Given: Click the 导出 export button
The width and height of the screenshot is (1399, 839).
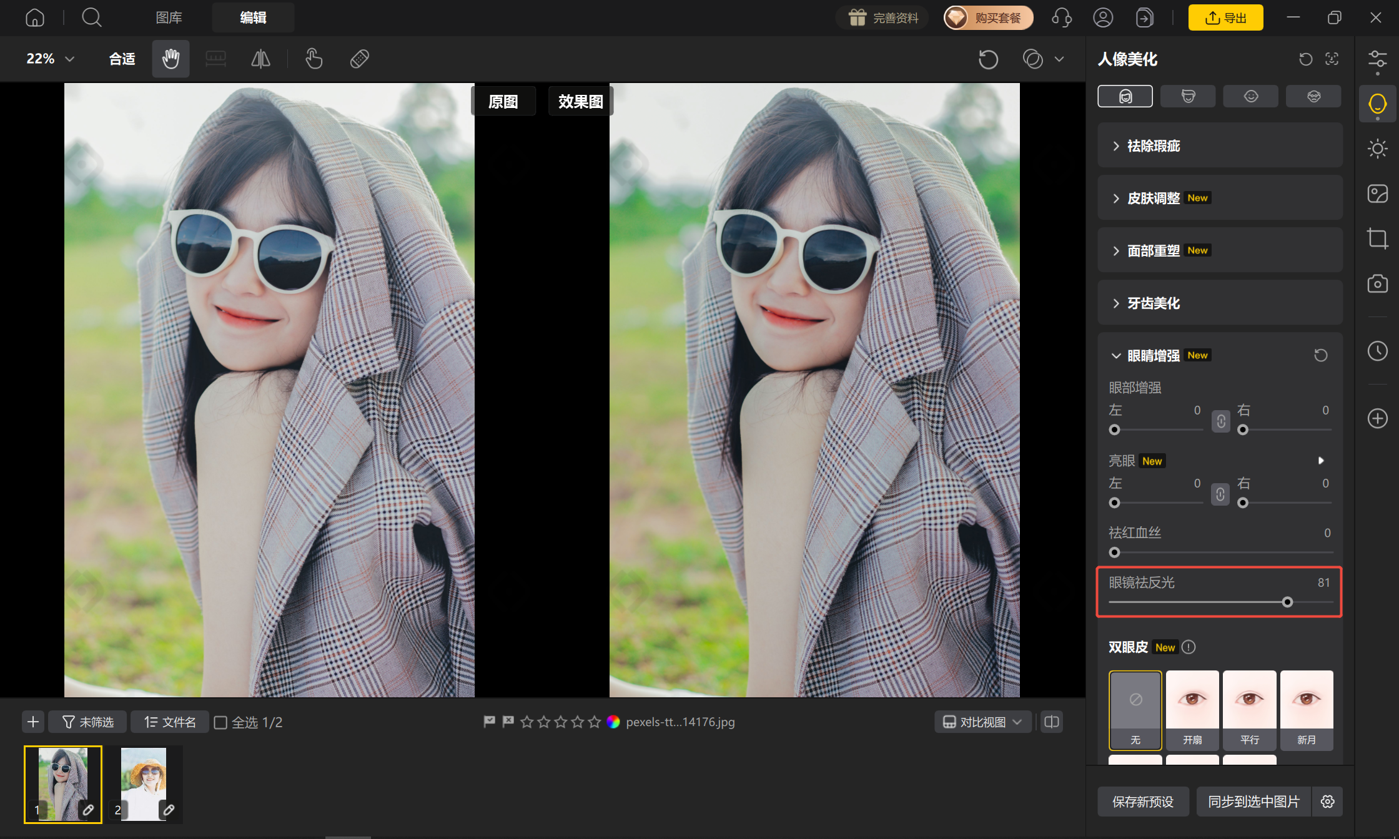Looking at the screenshot, I should 1225,17.
